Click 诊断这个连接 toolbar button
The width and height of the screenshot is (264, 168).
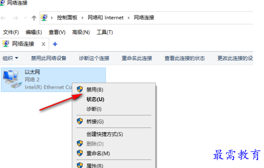pos(94,58)
